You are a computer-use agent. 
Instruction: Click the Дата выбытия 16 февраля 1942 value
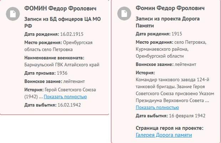[x=187, y=116]
